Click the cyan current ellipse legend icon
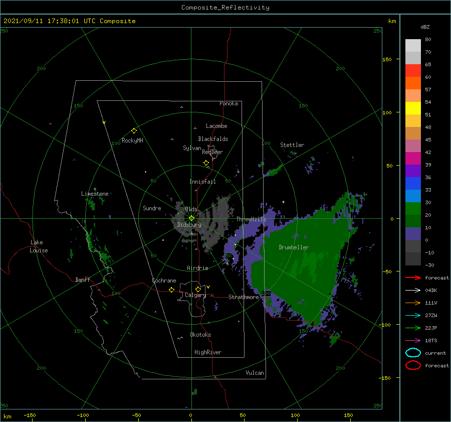This screenshot has height=422, width=451. pos(413,353)
